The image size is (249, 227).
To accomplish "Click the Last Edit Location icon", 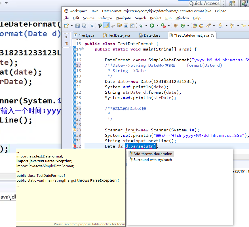I will pos(243,26).
